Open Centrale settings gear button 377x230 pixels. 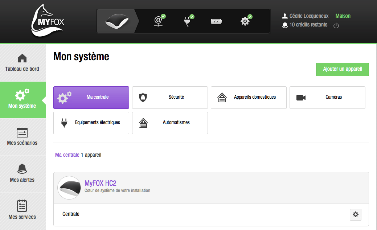click(x=355, y=214)
